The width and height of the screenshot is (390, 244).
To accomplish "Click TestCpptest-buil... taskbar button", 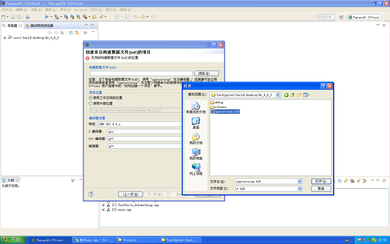I will click(x=180, y=240).
